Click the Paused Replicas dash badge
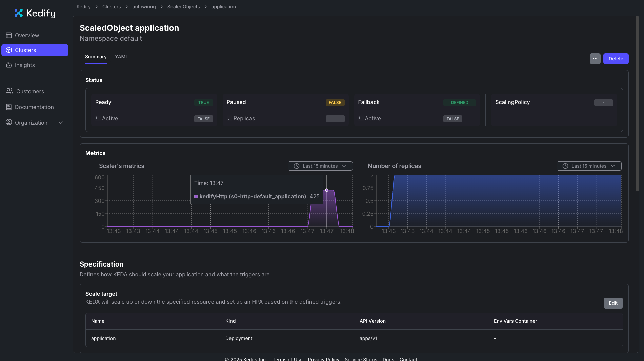 [335, 119]
